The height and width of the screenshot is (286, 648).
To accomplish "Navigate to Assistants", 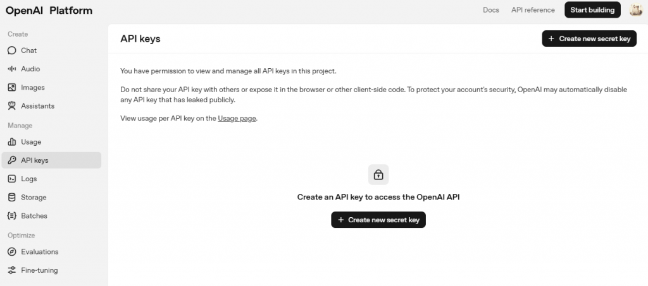I will [51, 106].
